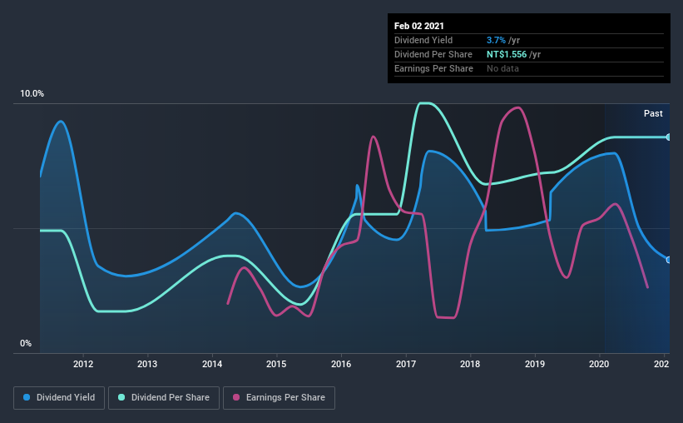Click the NT$1.556 dividend per share value
This screenshot has width=683, height=423.
pyautogui.click(x=507, y=54)
